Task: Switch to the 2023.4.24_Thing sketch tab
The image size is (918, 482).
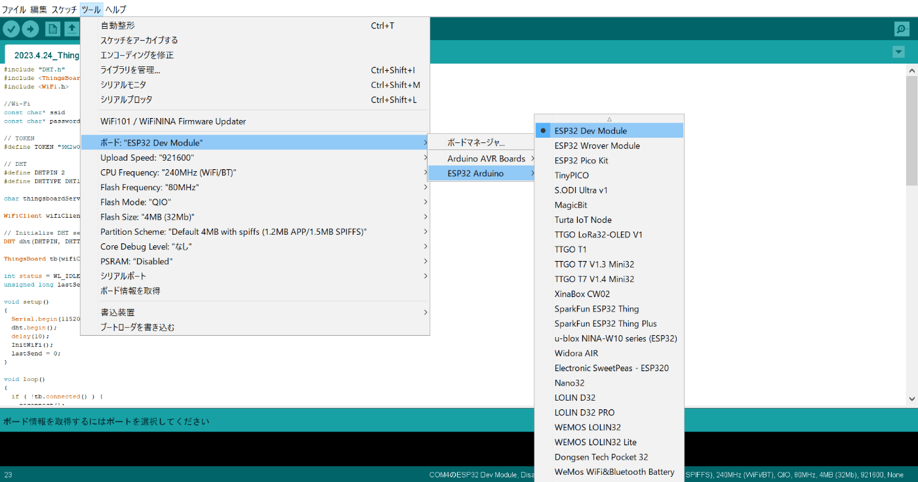Action: click(43, 55)
